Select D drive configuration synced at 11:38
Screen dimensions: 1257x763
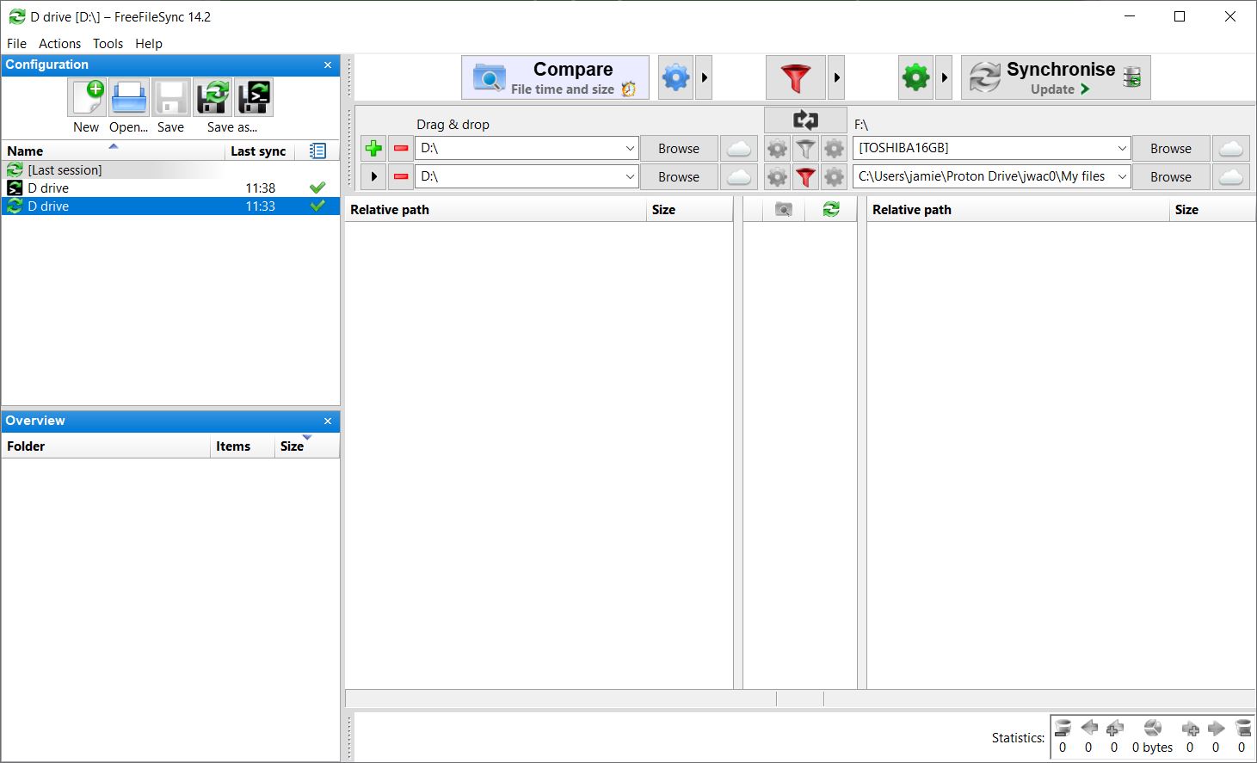(x=170, y=188)
